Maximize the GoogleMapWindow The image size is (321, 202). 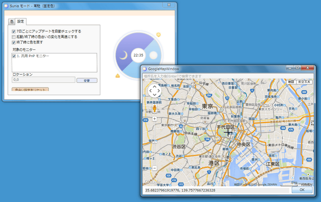(297, 67)
